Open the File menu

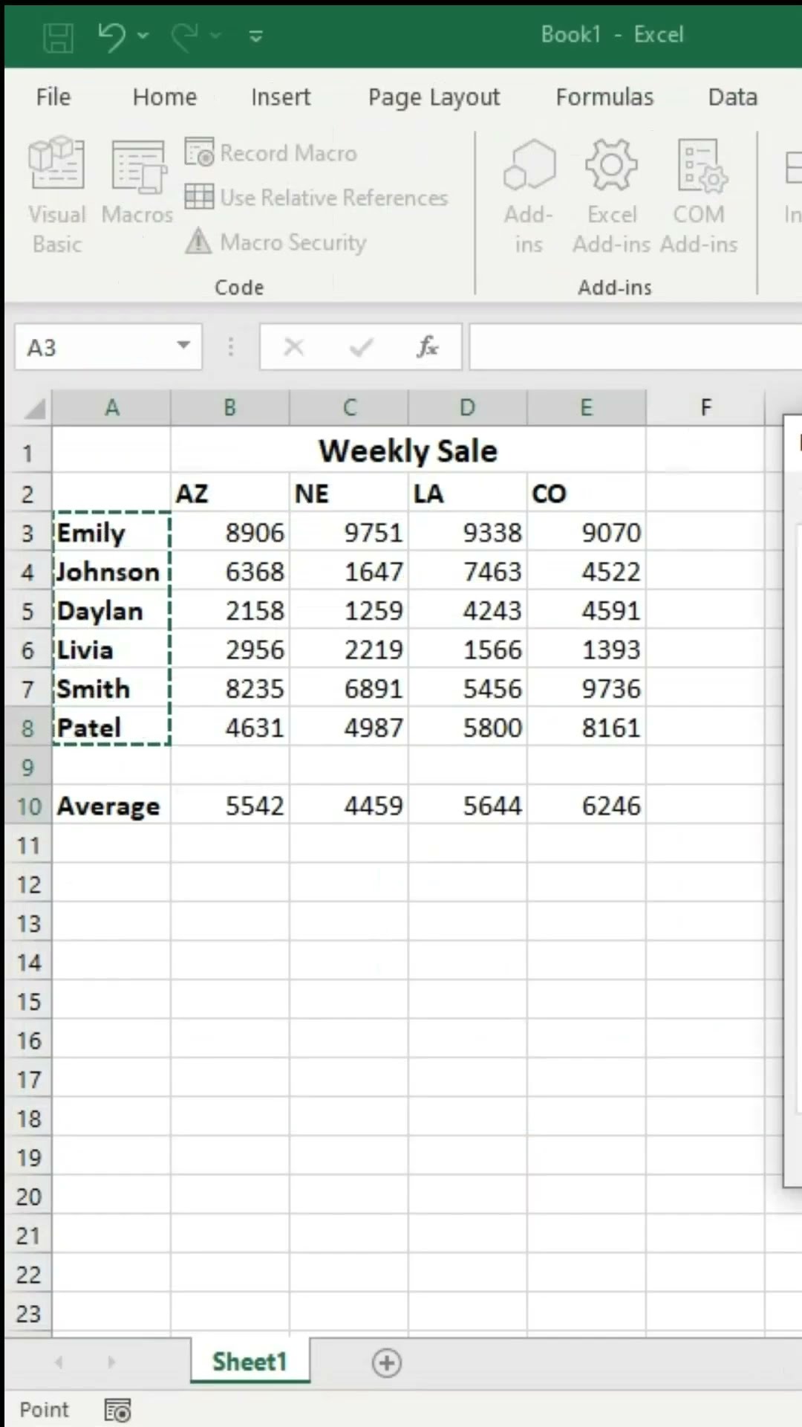point(53,97)
